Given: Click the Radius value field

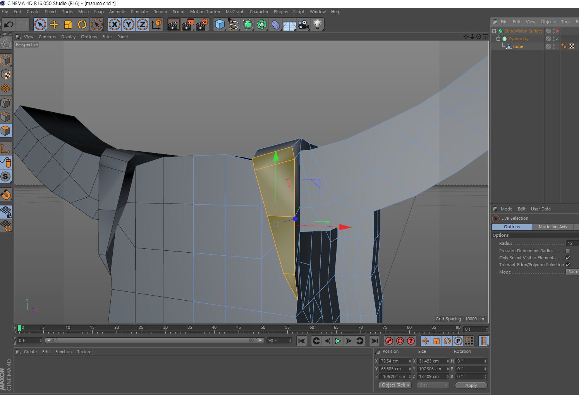Looking at the screenshot, I should [x=572, y=243].
